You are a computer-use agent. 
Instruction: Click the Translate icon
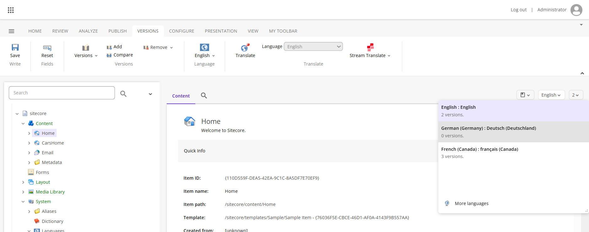tap(245, 47)
